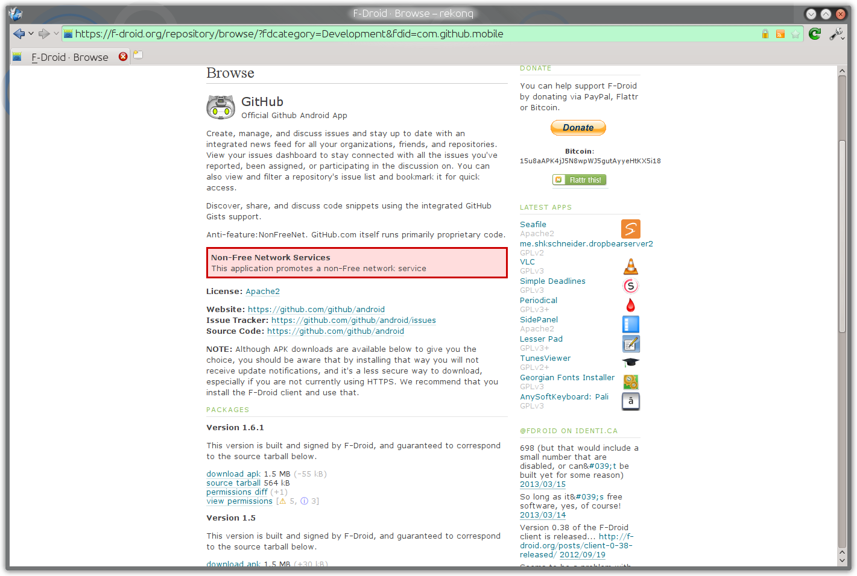857x576 pixels.
Task: Open the Source Code link
Action: click(x=335, y=331)
